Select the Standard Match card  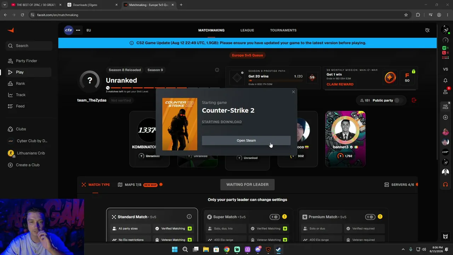point(152,225)
